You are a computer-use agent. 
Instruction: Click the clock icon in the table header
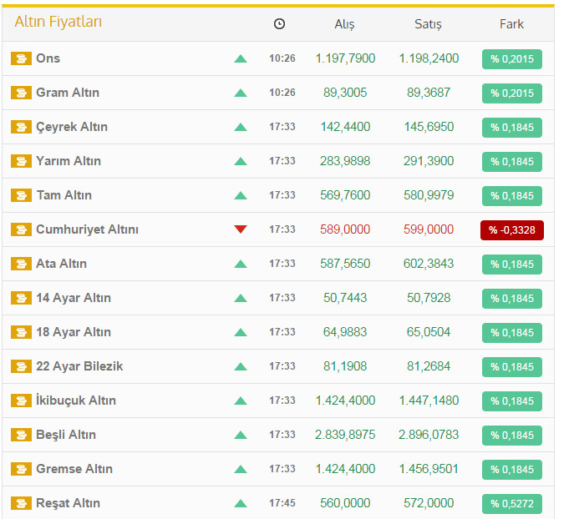(279, 23)
